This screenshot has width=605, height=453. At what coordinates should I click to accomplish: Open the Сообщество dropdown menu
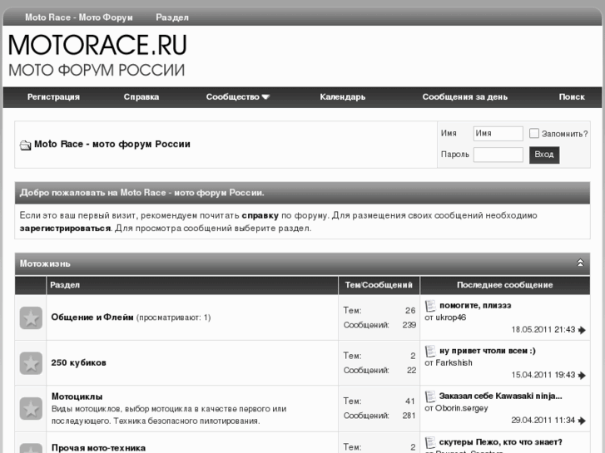pyautogui.click(x=238, y=97)
